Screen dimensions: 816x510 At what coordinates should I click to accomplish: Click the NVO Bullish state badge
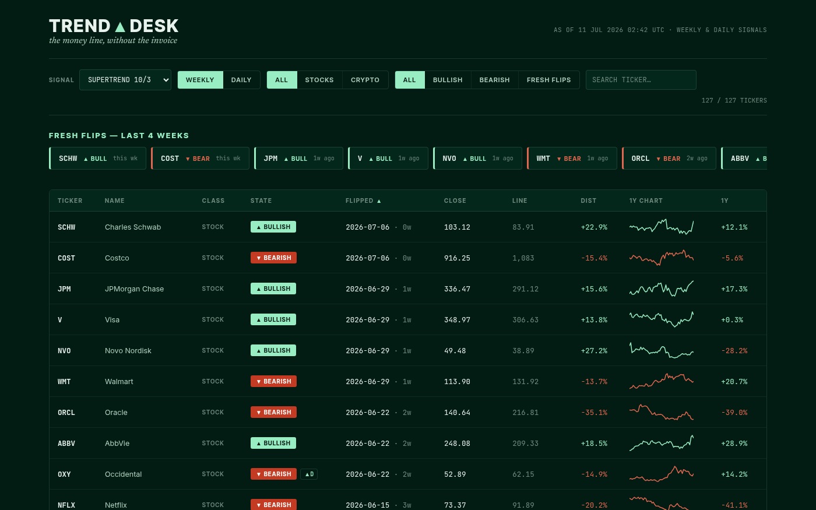[x=273, y=350]
